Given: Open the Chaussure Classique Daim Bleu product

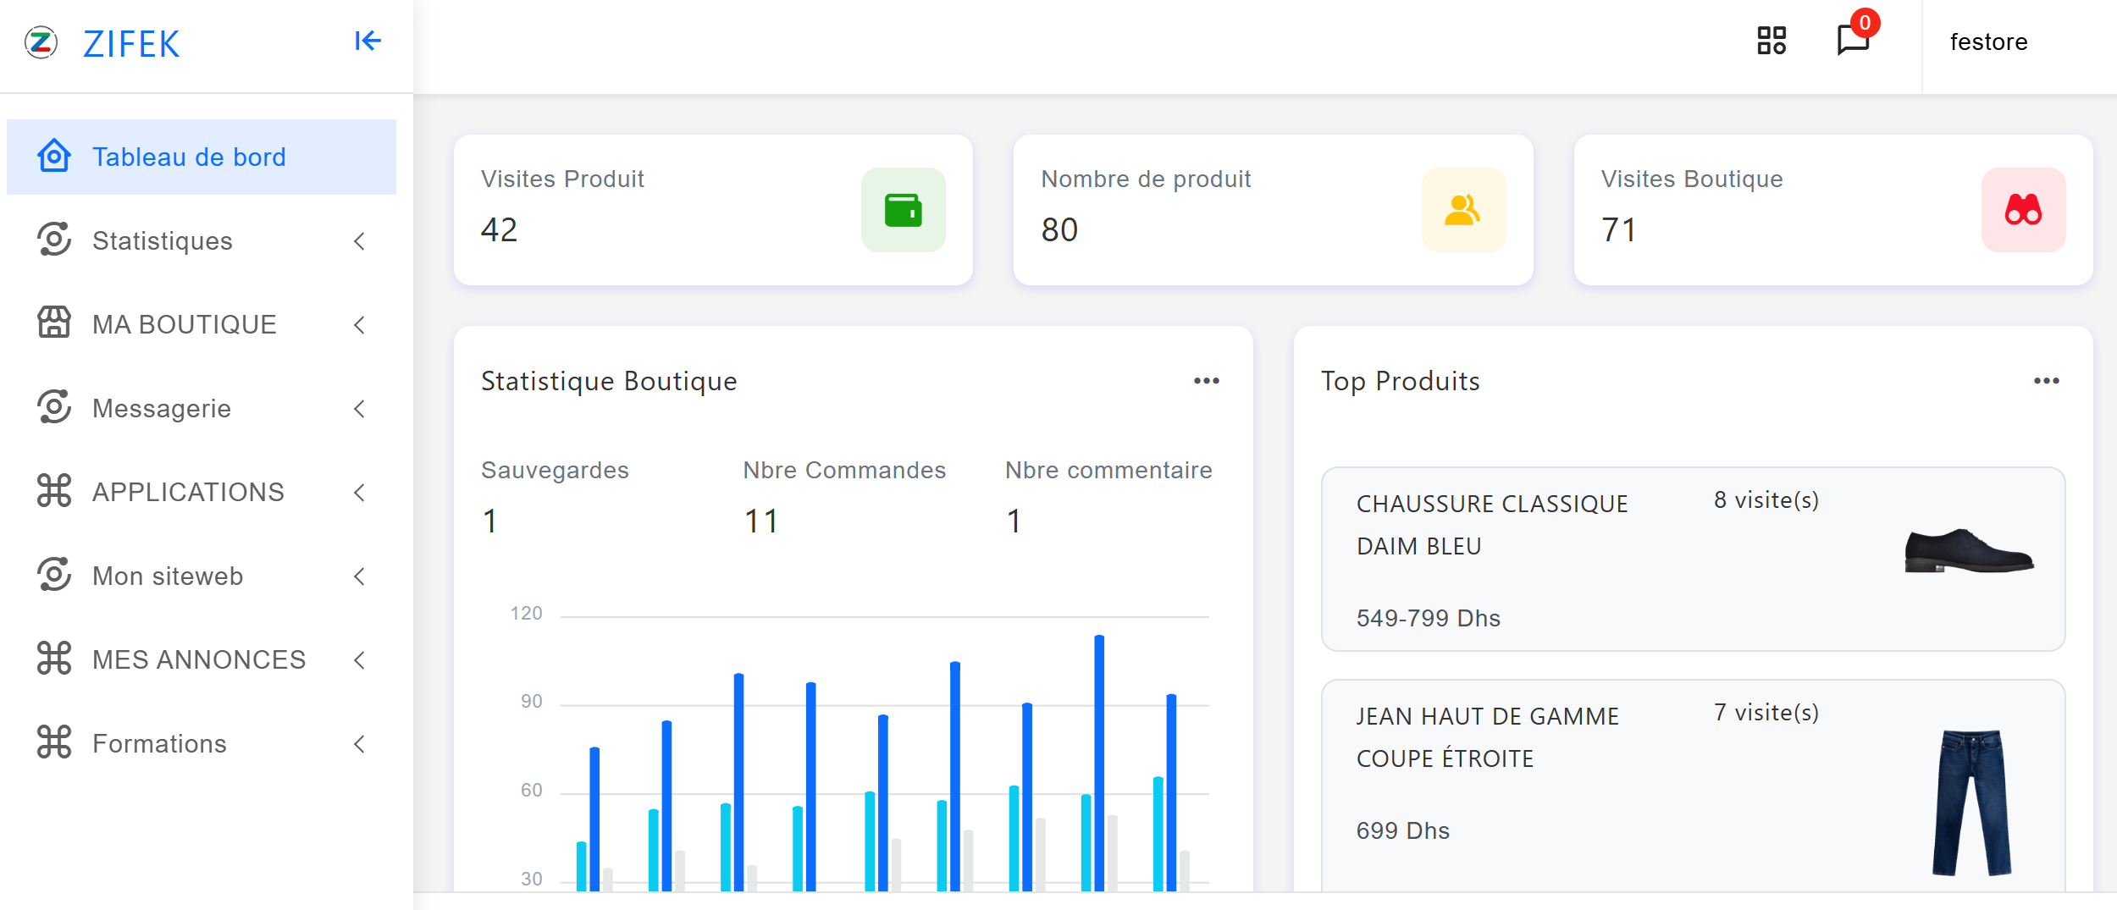Looking at the screenshot, I should [x=1491, y=525].
